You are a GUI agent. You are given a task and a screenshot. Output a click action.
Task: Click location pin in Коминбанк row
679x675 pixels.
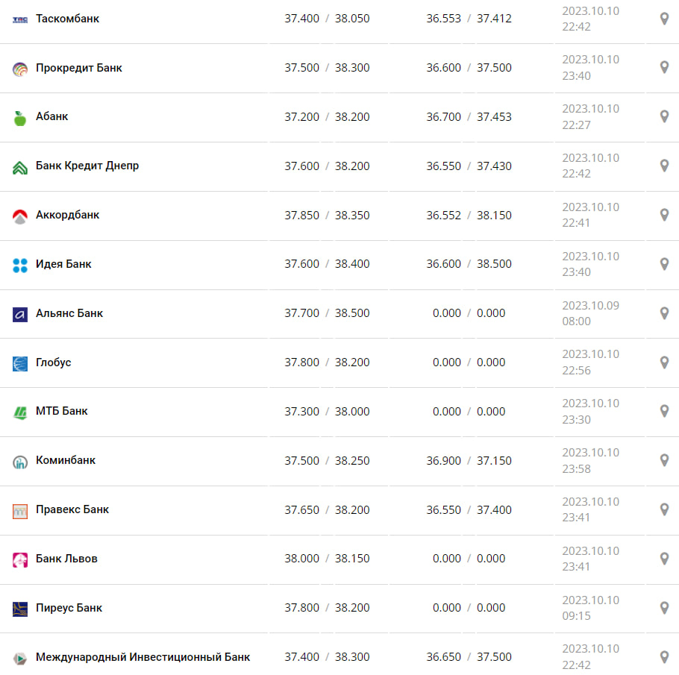click(664, 460)
